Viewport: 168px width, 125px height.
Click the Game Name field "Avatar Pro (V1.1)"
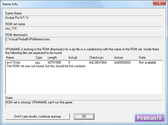(84, 18)
